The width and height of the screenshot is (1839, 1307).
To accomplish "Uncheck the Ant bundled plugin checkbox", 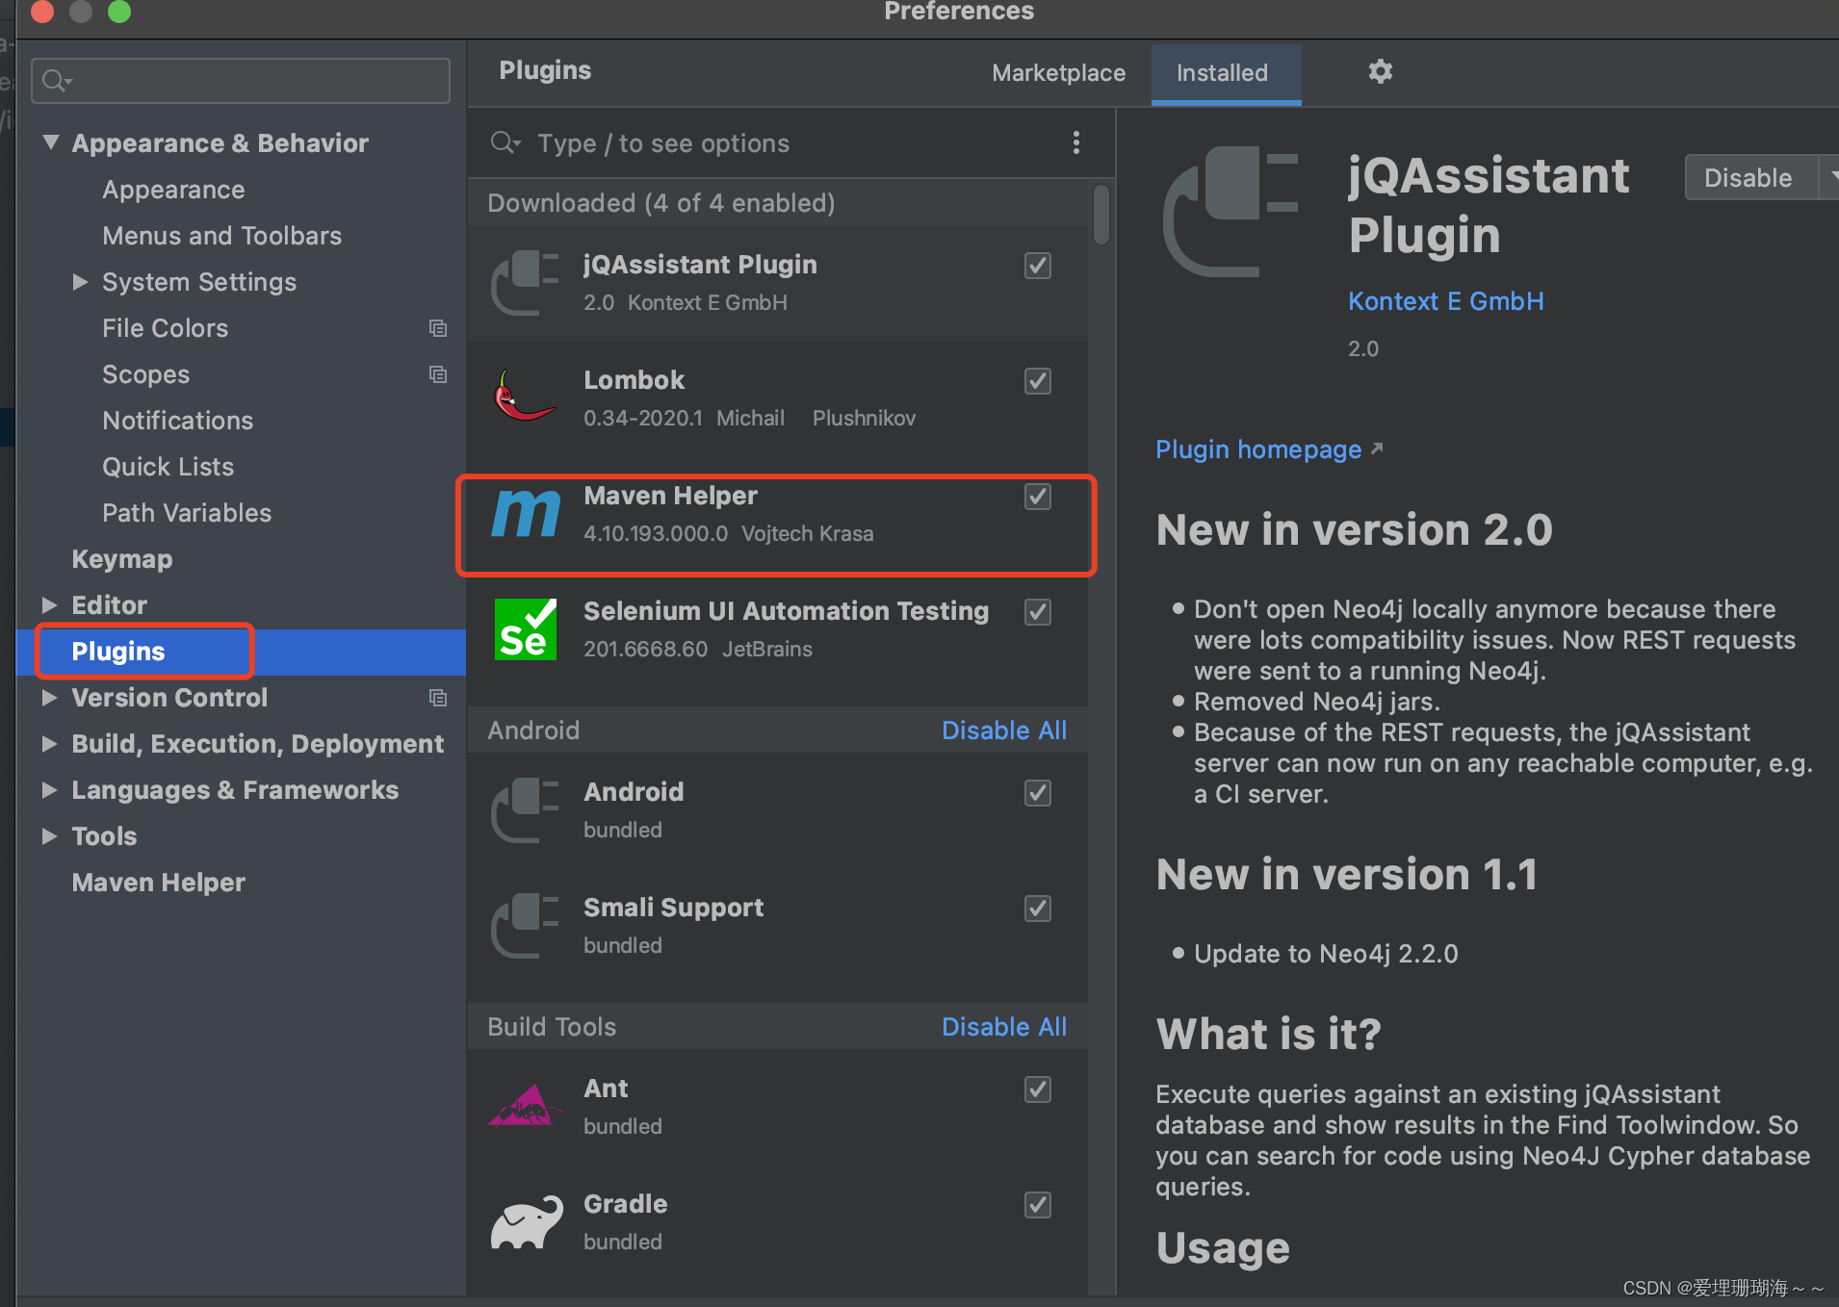I will pyautogui.click(x=1037, y=1089).
